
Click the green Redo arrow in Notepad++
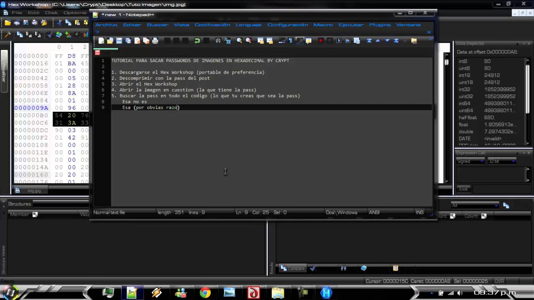click(x=197, y=40)
